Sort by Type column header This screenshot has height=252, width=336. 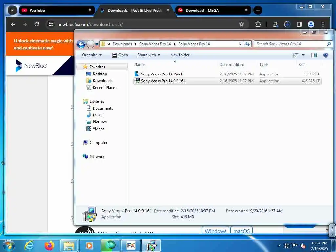click(x=276, y=65)
